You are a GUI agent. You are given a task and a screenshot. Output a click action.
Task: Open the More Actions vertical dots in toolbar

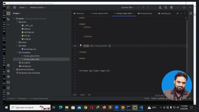coord(148,7)
